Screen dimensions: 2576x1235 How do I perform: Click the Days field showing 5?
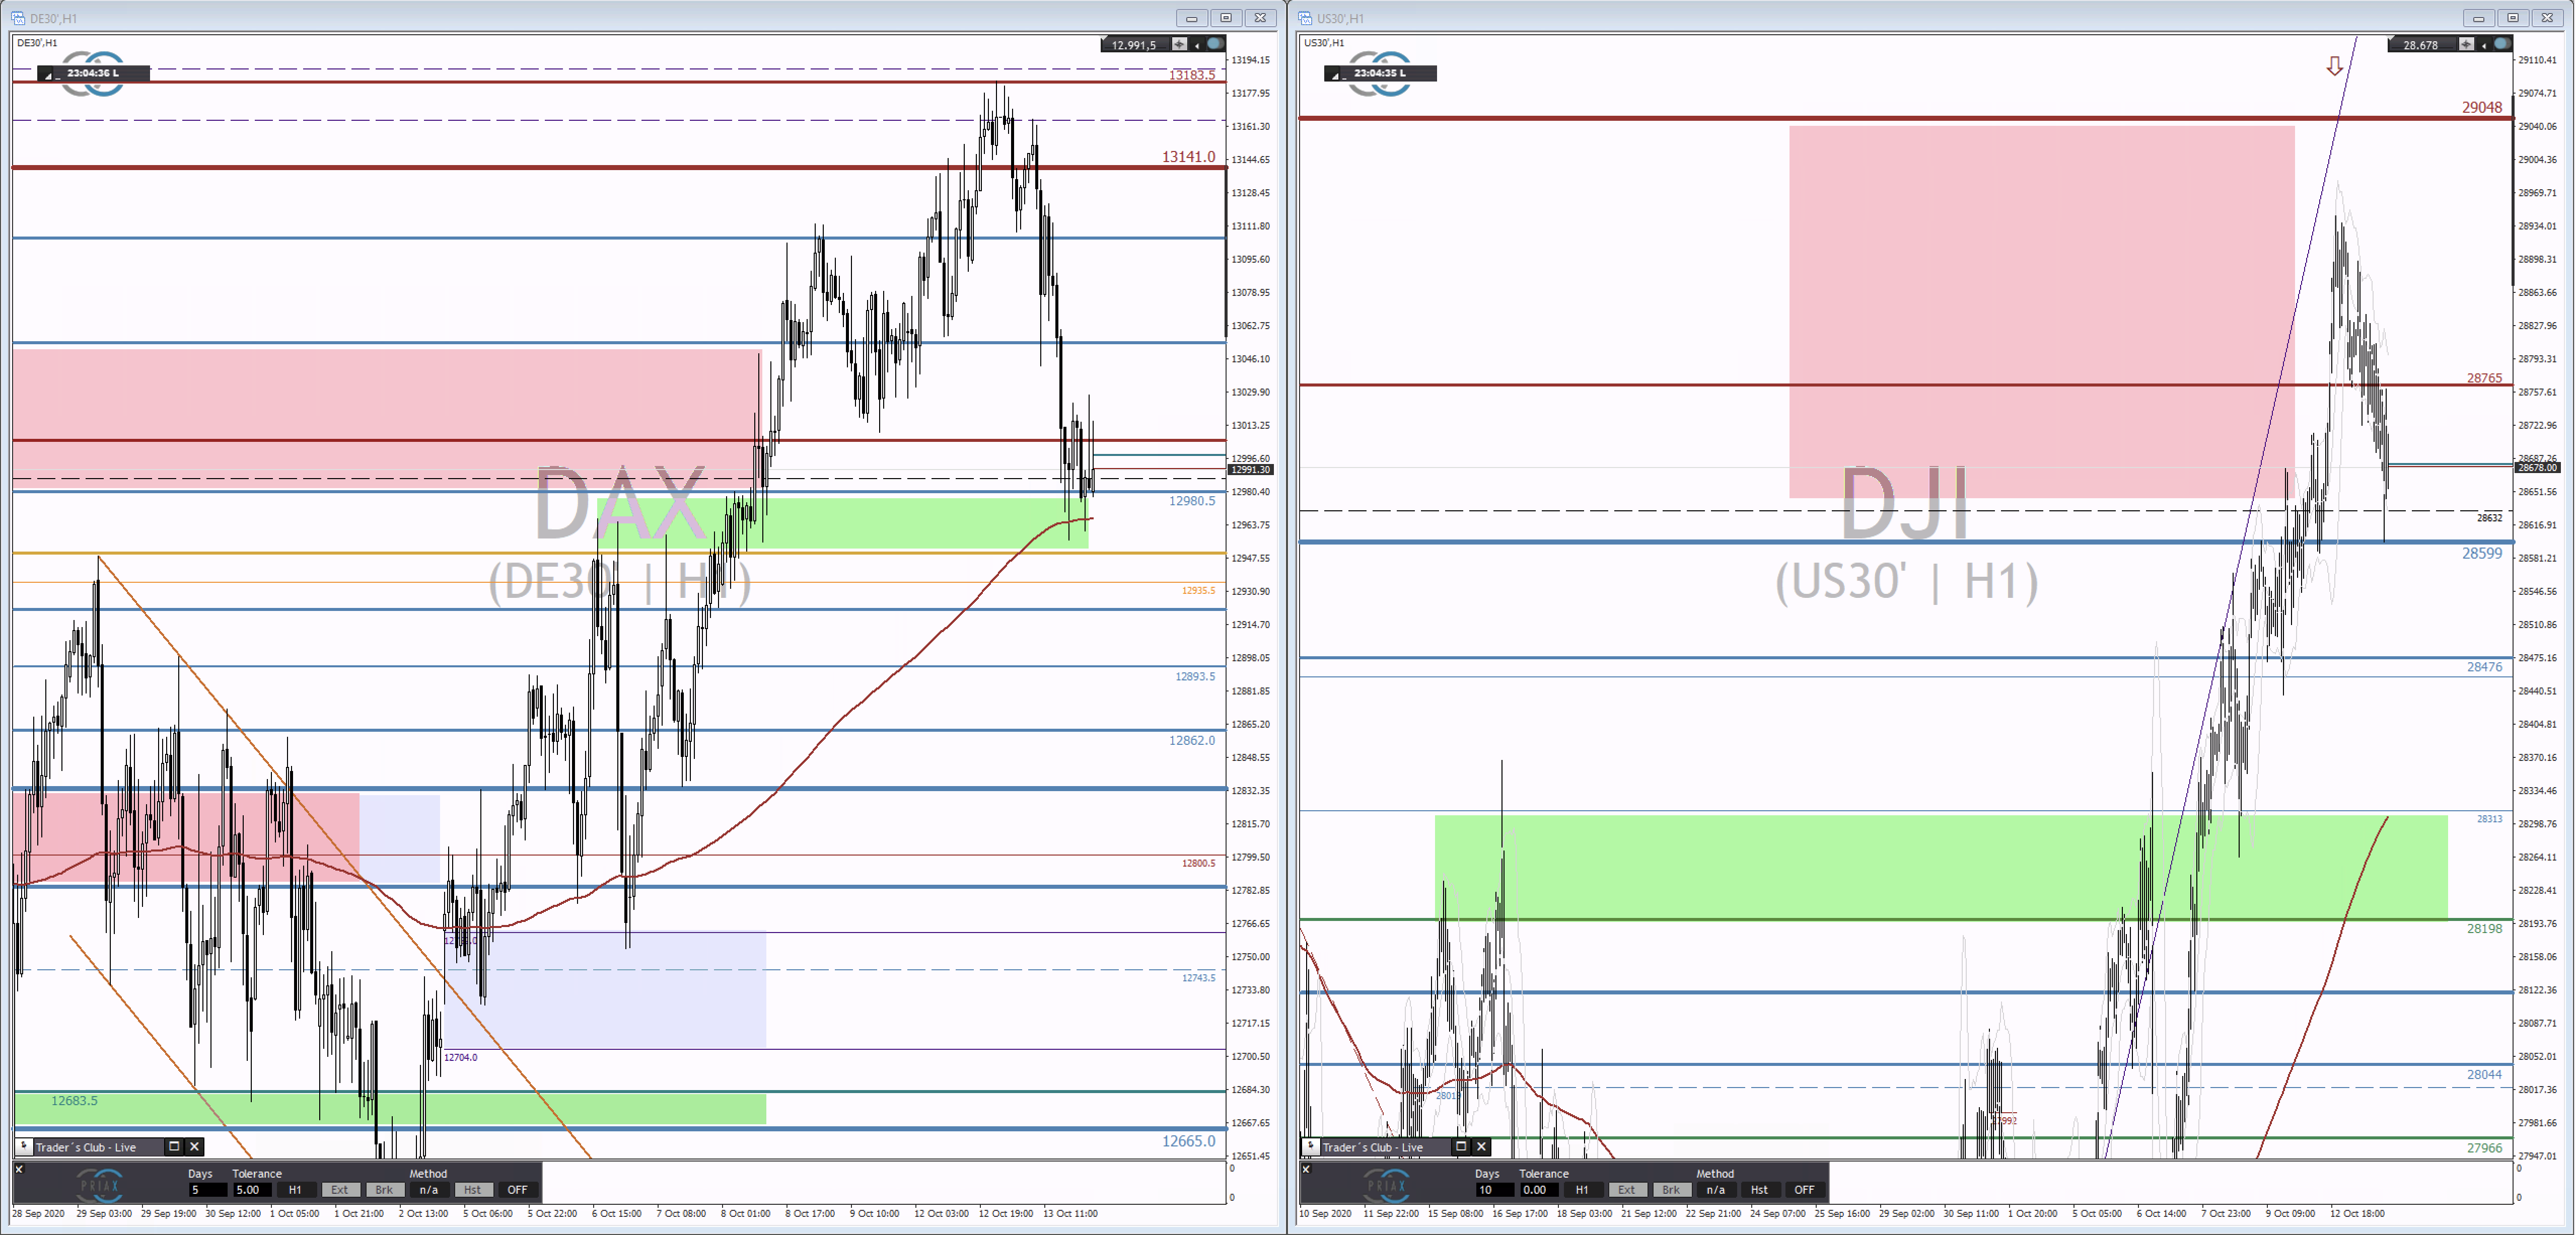[207, 1190]
